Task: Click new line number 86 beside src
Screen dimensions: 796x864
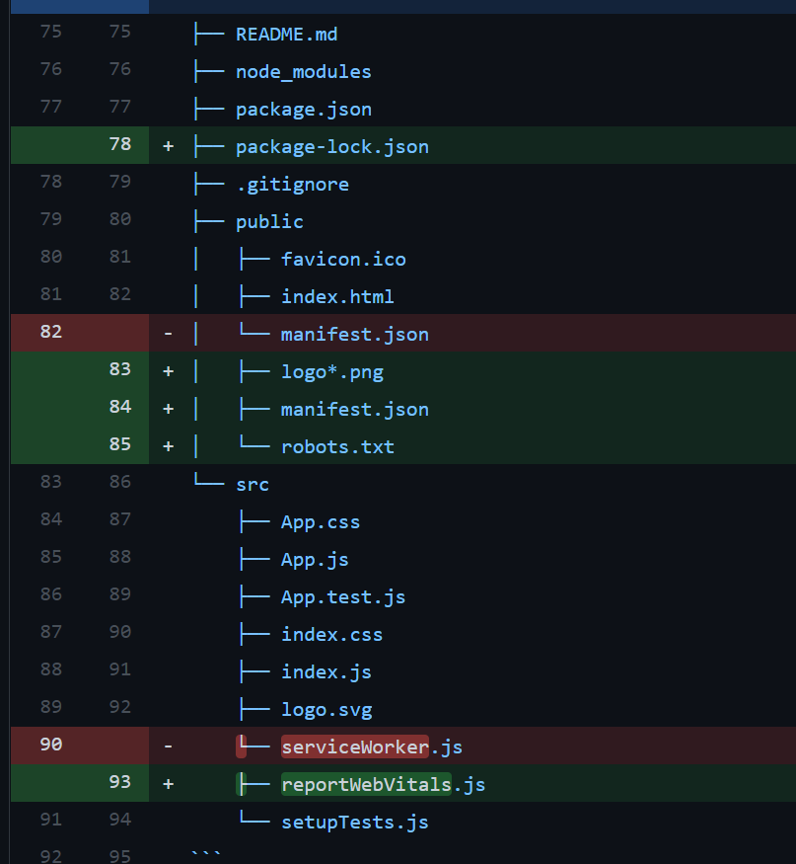Action: pos(120,482)
